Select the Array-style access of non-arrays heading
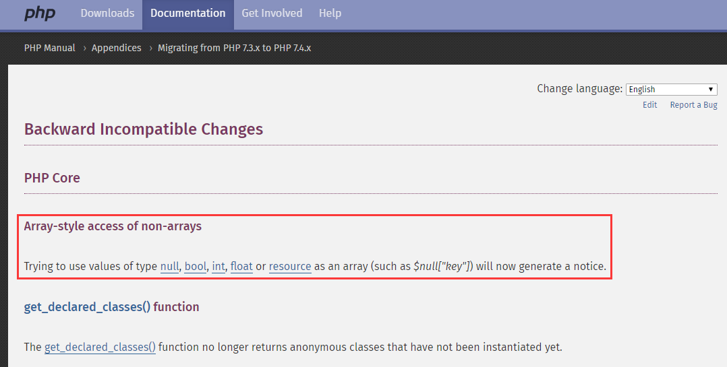This screenshot has width=727, height=367. click(x=113, y=226)
